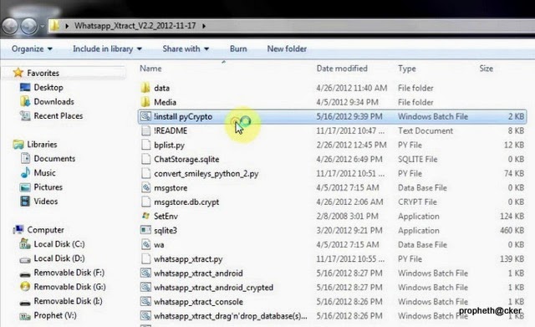The image size is (535, 327).
Task: Click date 11/17/2012 10:55 of whatsapp_xtract.py
Action: point(350,258)
